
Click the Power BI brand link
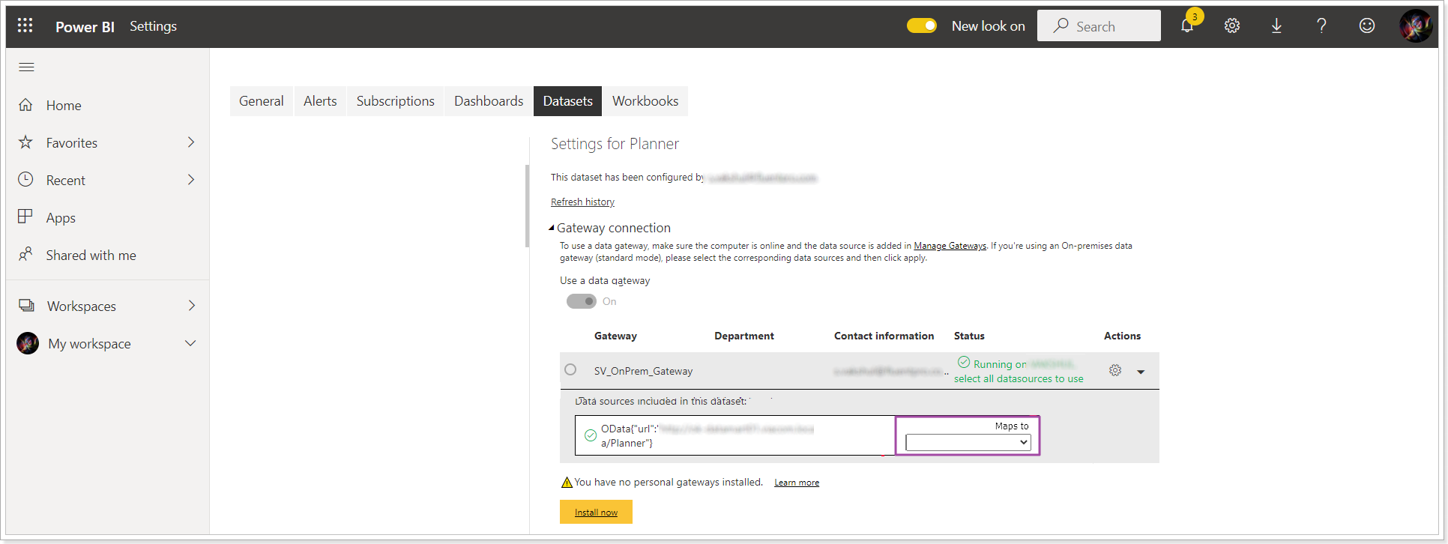coord(85,27)
